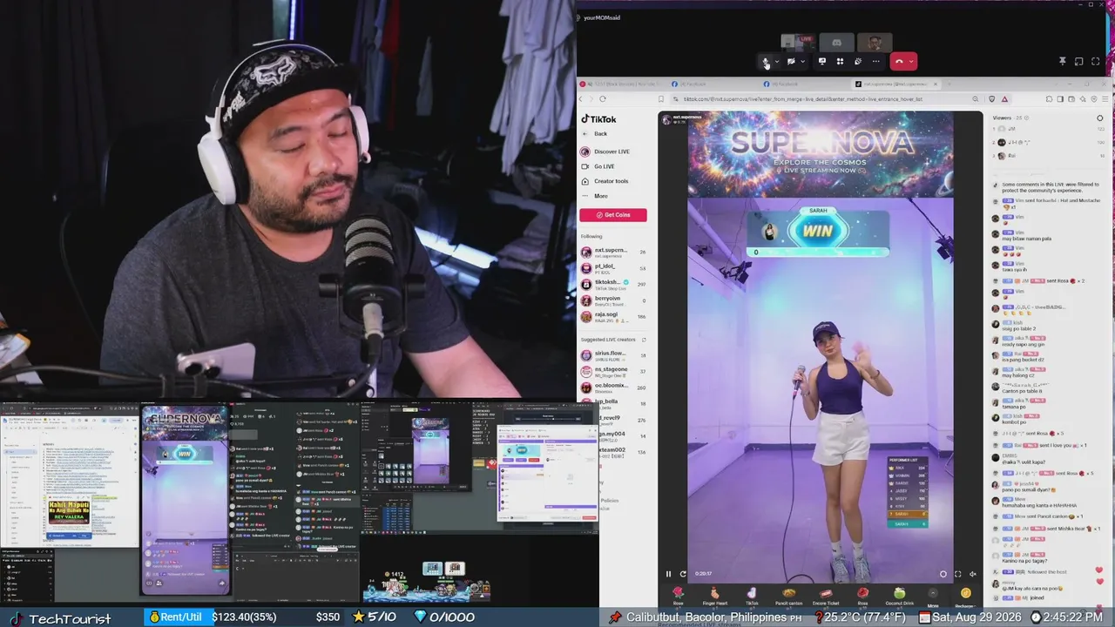Click the Brave shield icon in address bar
This screenshot has height=627, width=1115.
coord(990,99)
